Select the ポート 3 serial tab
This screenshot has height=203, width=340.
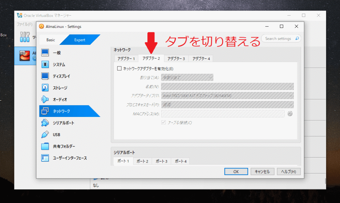pos(162,161)
